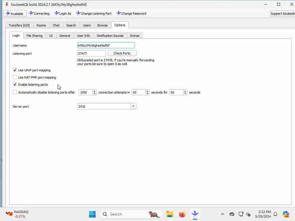Screen dimensions: 295x221
Task: Click the taskbar Search box
Action: (131, 214)
